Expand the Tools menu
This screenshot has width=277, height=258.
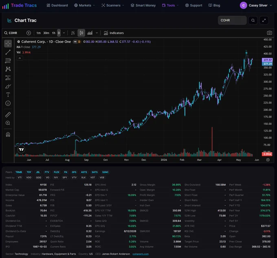[x=170, y=5]
